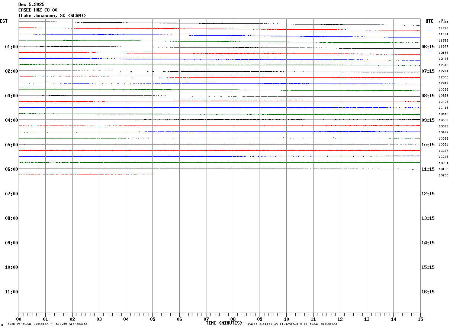
Task: Click the 16:15 UTC time label
Action: (x=428, y=292)
